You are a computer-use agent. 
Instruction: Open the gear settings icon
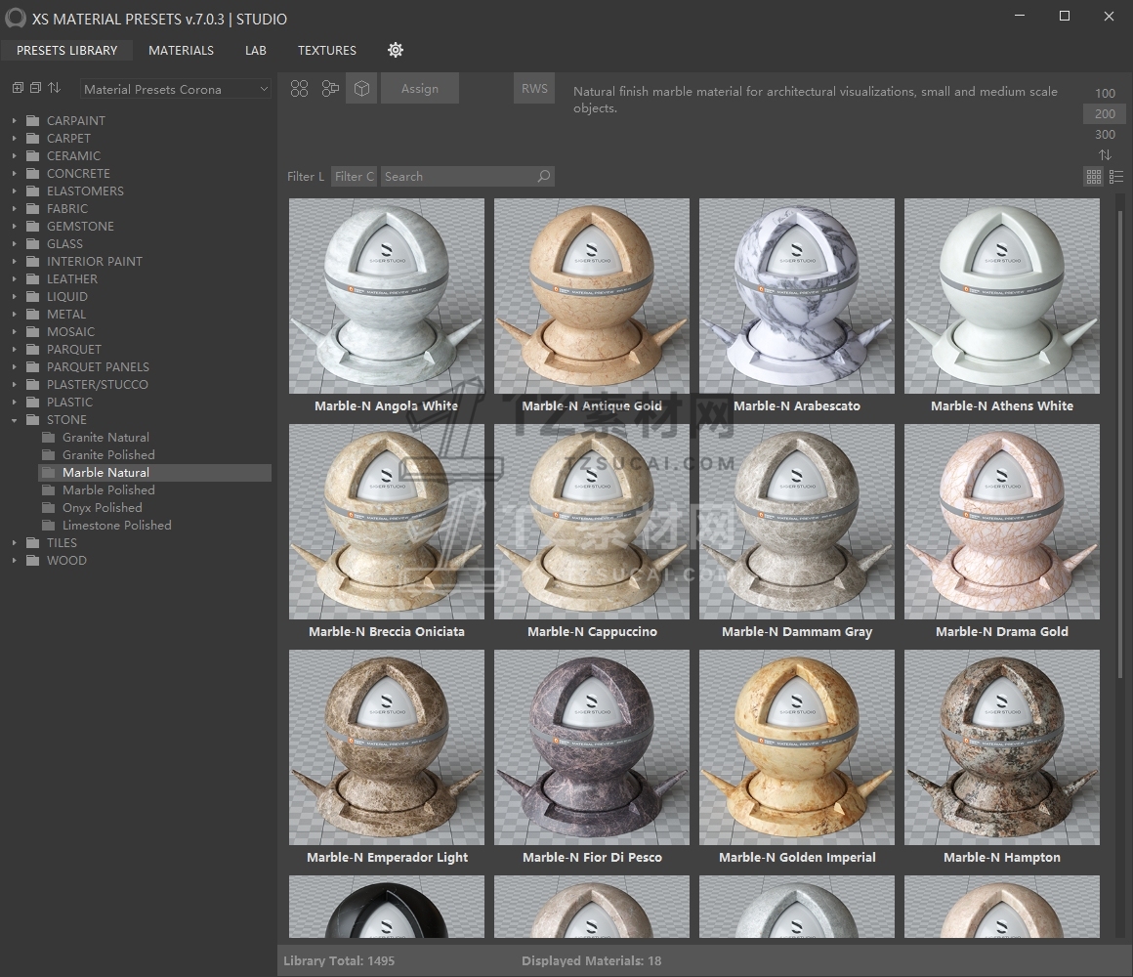tap(396, 50)
